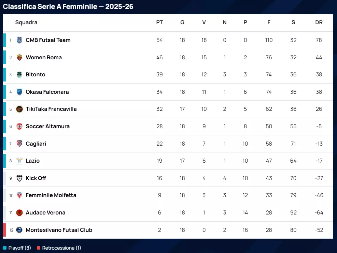
Task: Click the red Retrocessione legend swatch
Action: tap(39, 248)
